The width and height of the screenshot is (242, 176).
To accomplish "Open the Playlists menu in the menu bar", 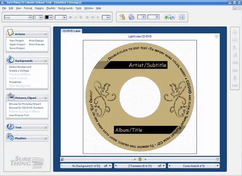I will tap(51, 8).
